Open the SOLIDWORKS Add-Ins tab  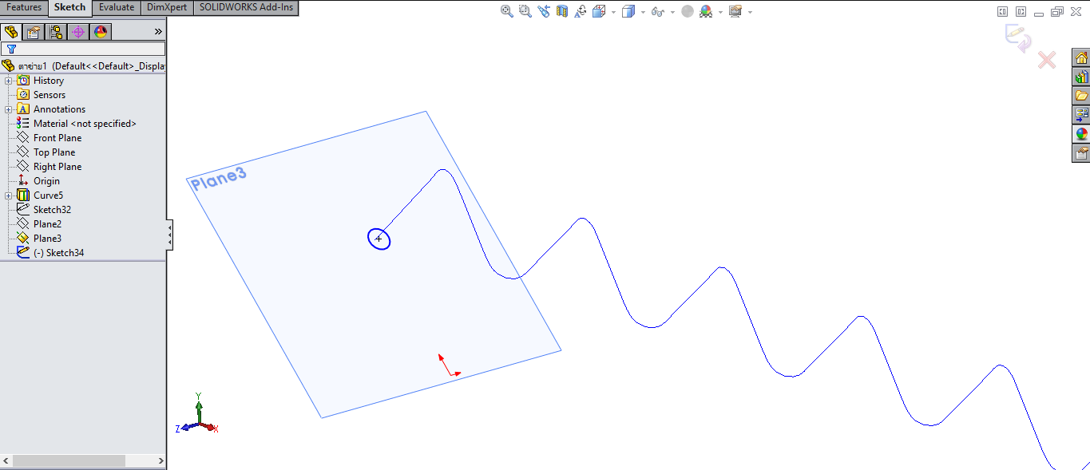pos(246,8)
